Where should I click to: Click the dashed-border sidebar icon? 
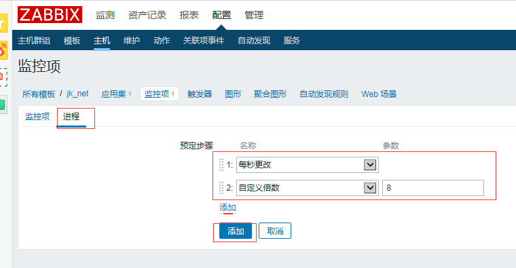(3, 77)
